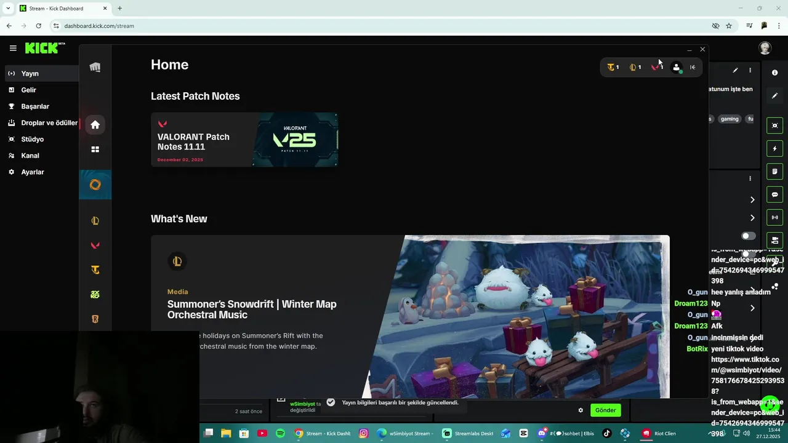Click the Kick logo

pos(43,48)
